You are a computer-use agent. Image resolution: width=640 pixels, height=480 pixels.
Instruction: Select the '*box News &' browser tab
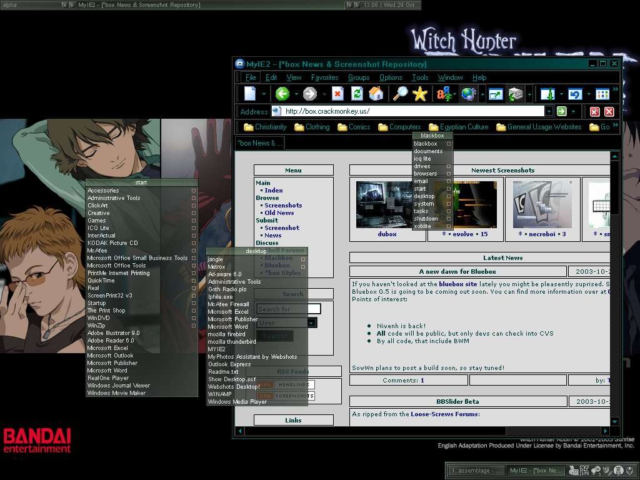(x=260, y=143)
